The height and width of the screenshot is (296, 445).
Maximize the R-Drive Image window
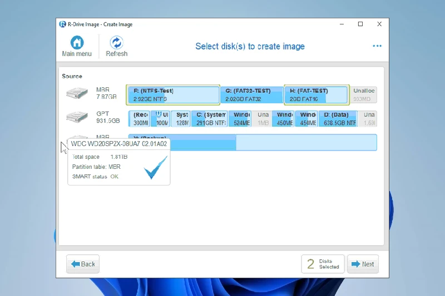360,24
